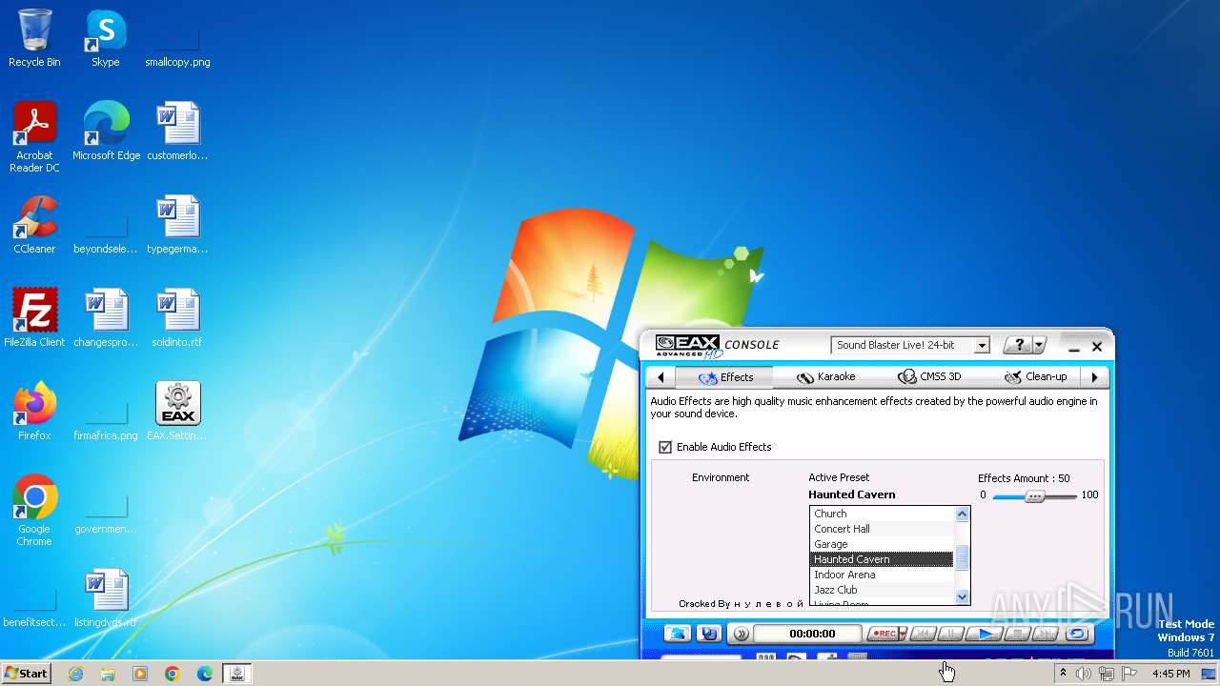Click the Pause button in EAX Console
1220x686 pixels.
951,634
